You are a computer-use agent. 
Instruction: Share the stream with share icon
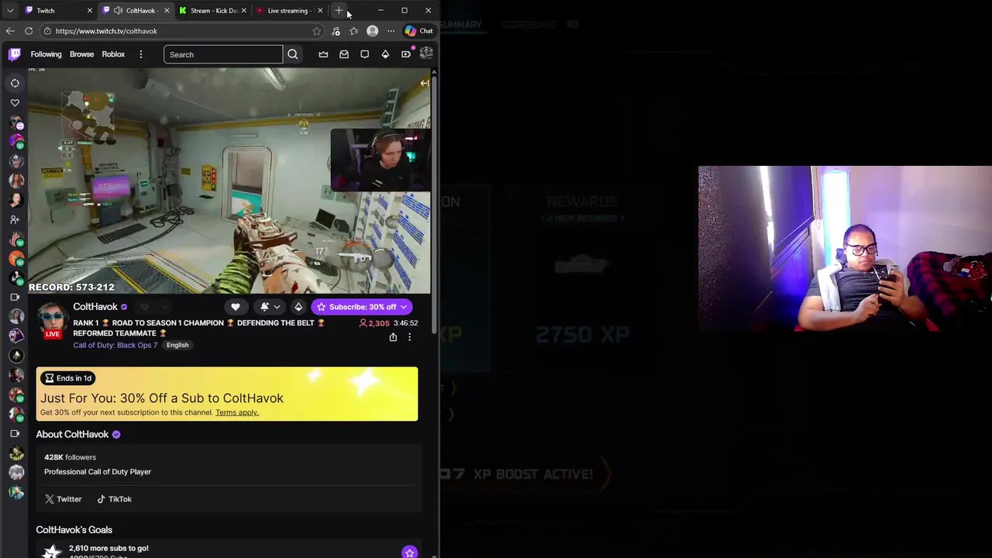click(x=393, y=337)
